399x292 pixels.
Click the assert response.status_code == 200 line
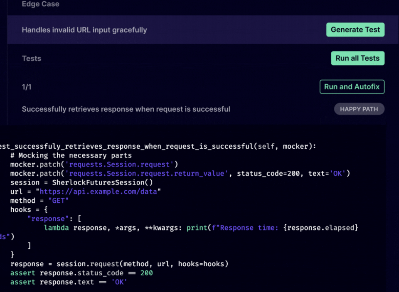pos(81,273)
